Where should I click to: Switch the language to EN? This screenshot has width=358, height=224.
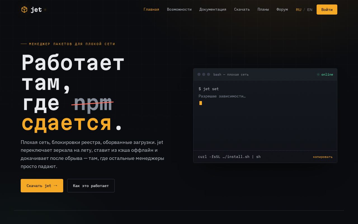click(310, 10)
